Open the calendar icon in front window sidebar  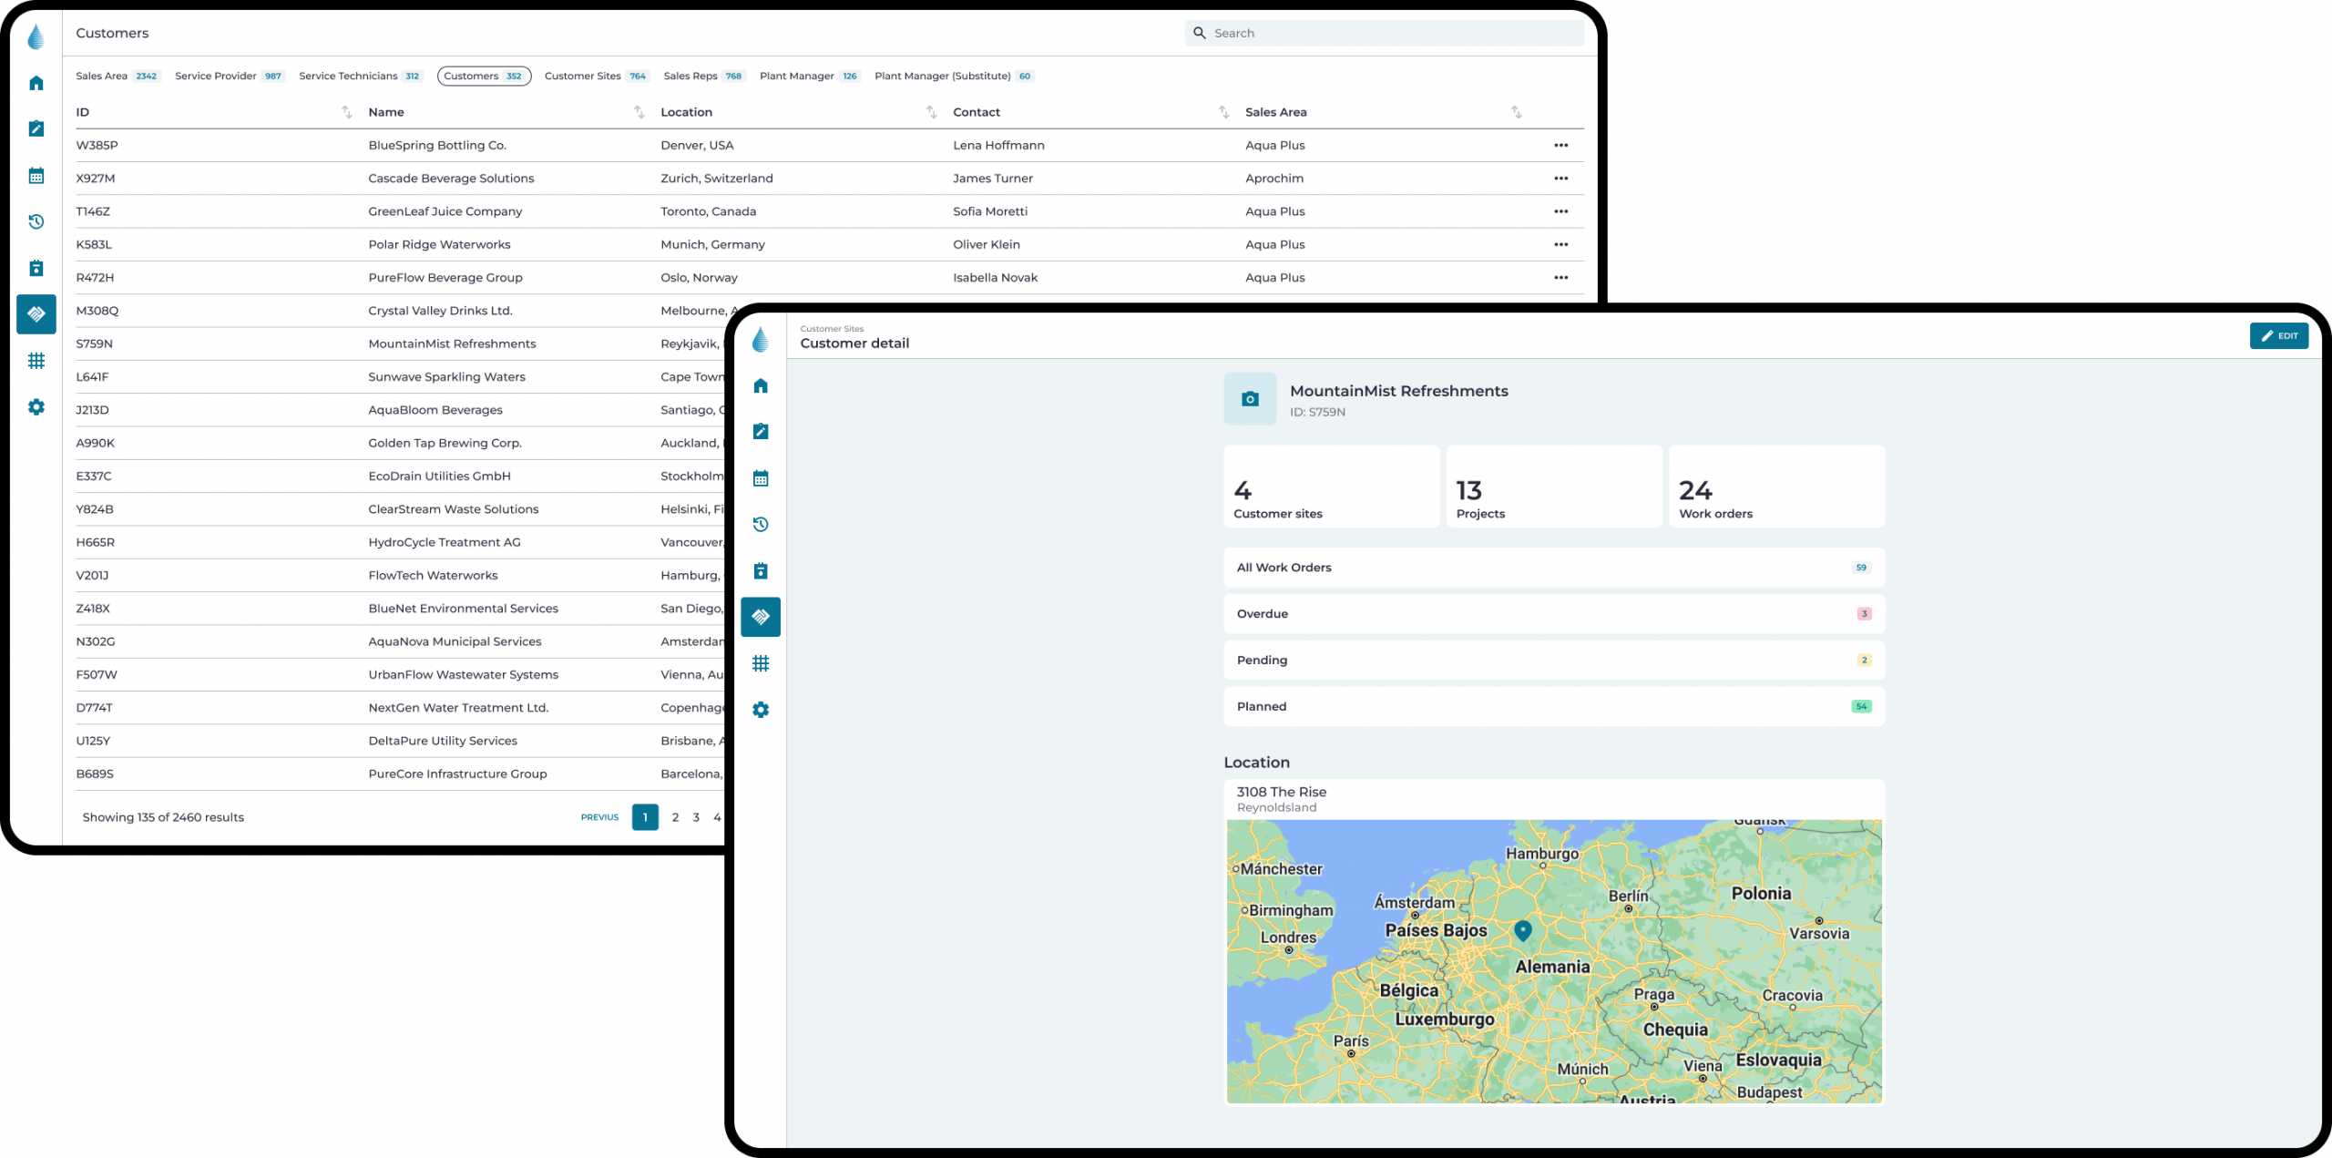[761, 478]
